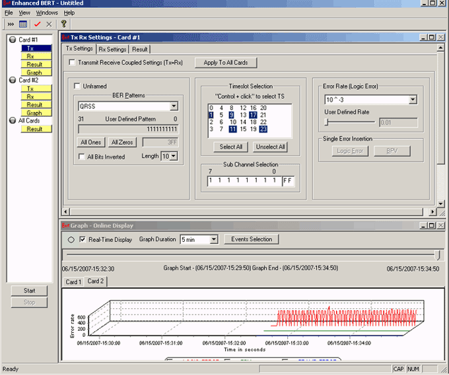The height and width of the screenshot is (375, 449).
Task: Click the 3FF hex pattern field
Action: point(160,142)
